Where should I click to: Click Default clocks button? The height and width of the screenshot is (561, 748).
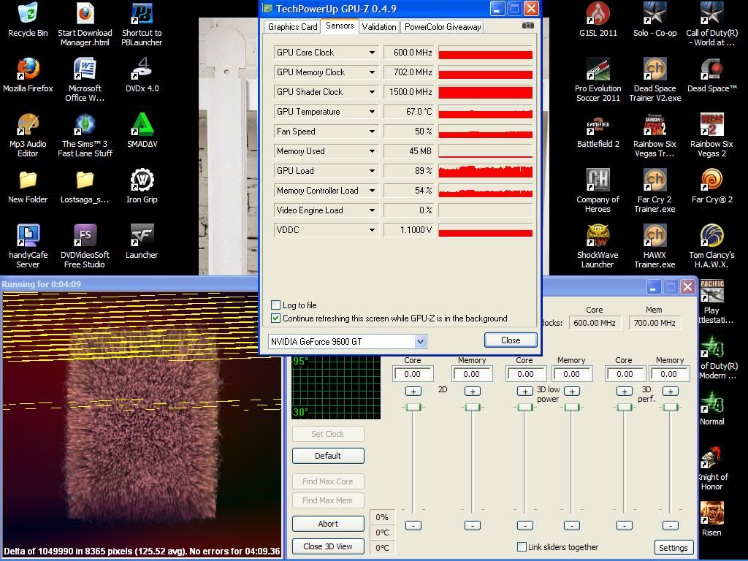[328, 456]
